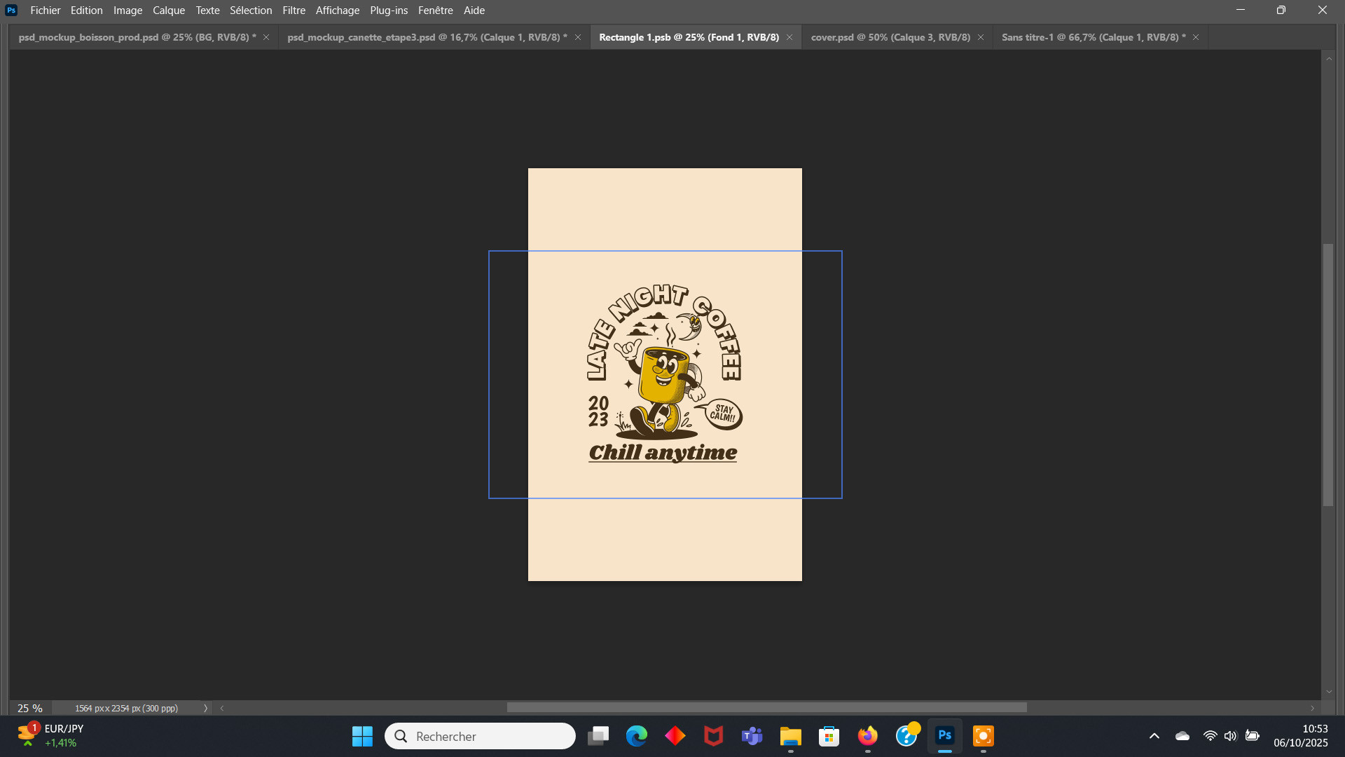1345x757 pixels.
Task: Click the Photoshop taskbar icon
Action: pos(944,736)
